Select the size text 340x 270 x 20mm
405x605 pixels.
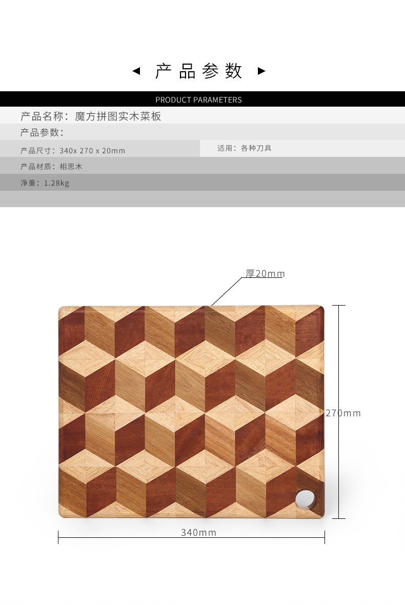coord(93,151)
